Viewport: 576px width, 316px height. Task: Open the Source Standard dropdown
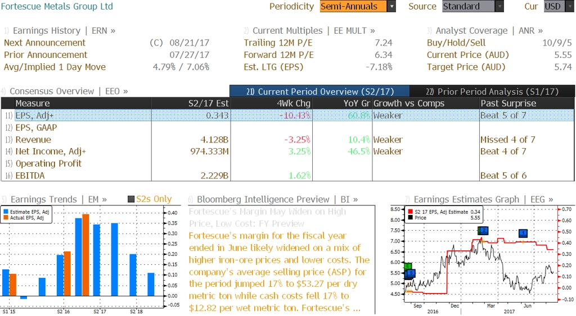472,6
